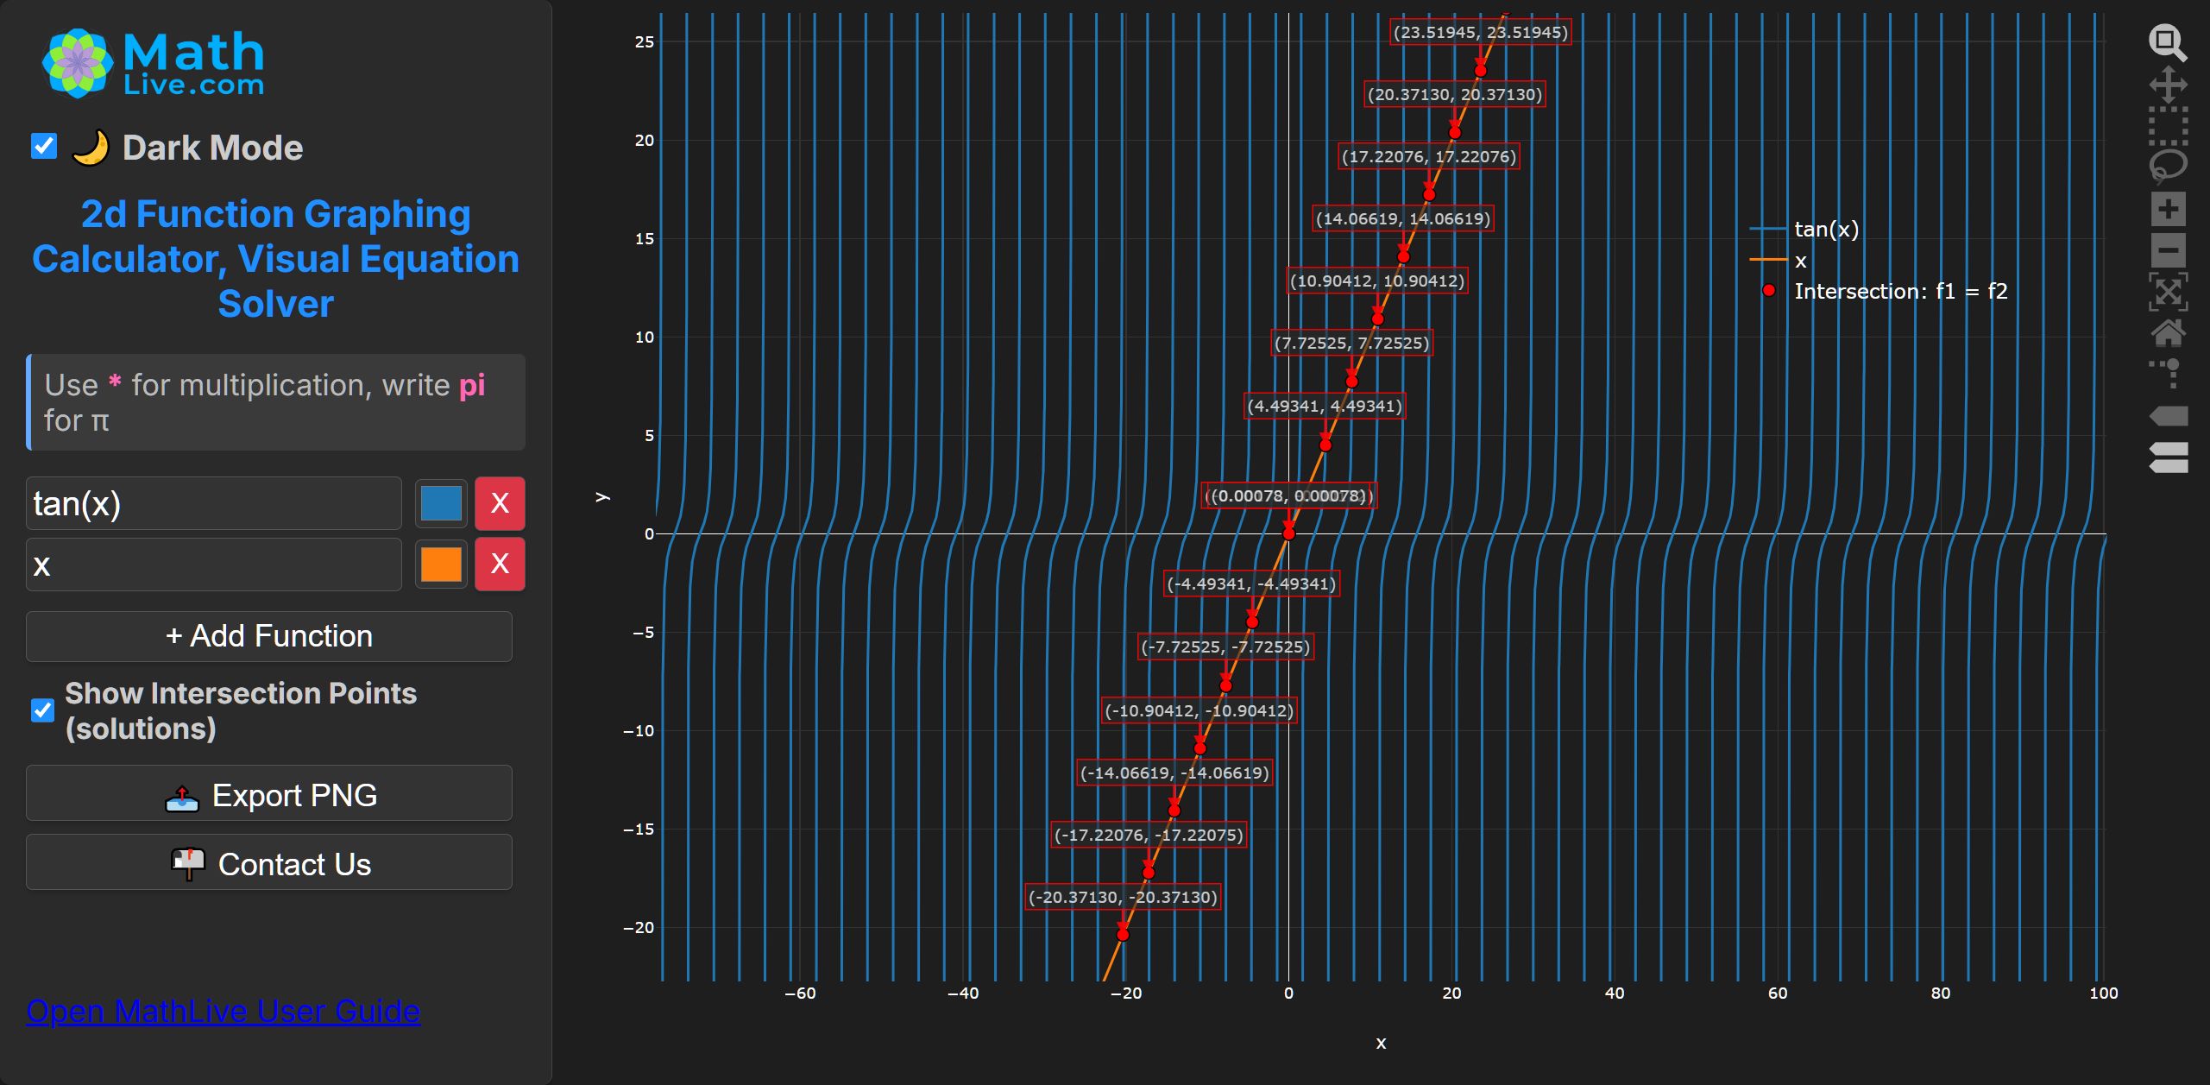Image resolution: width=2210 pixels, height=1085 pixels.
Task: Click the Autoscale icon
Action: (2168, 292)
